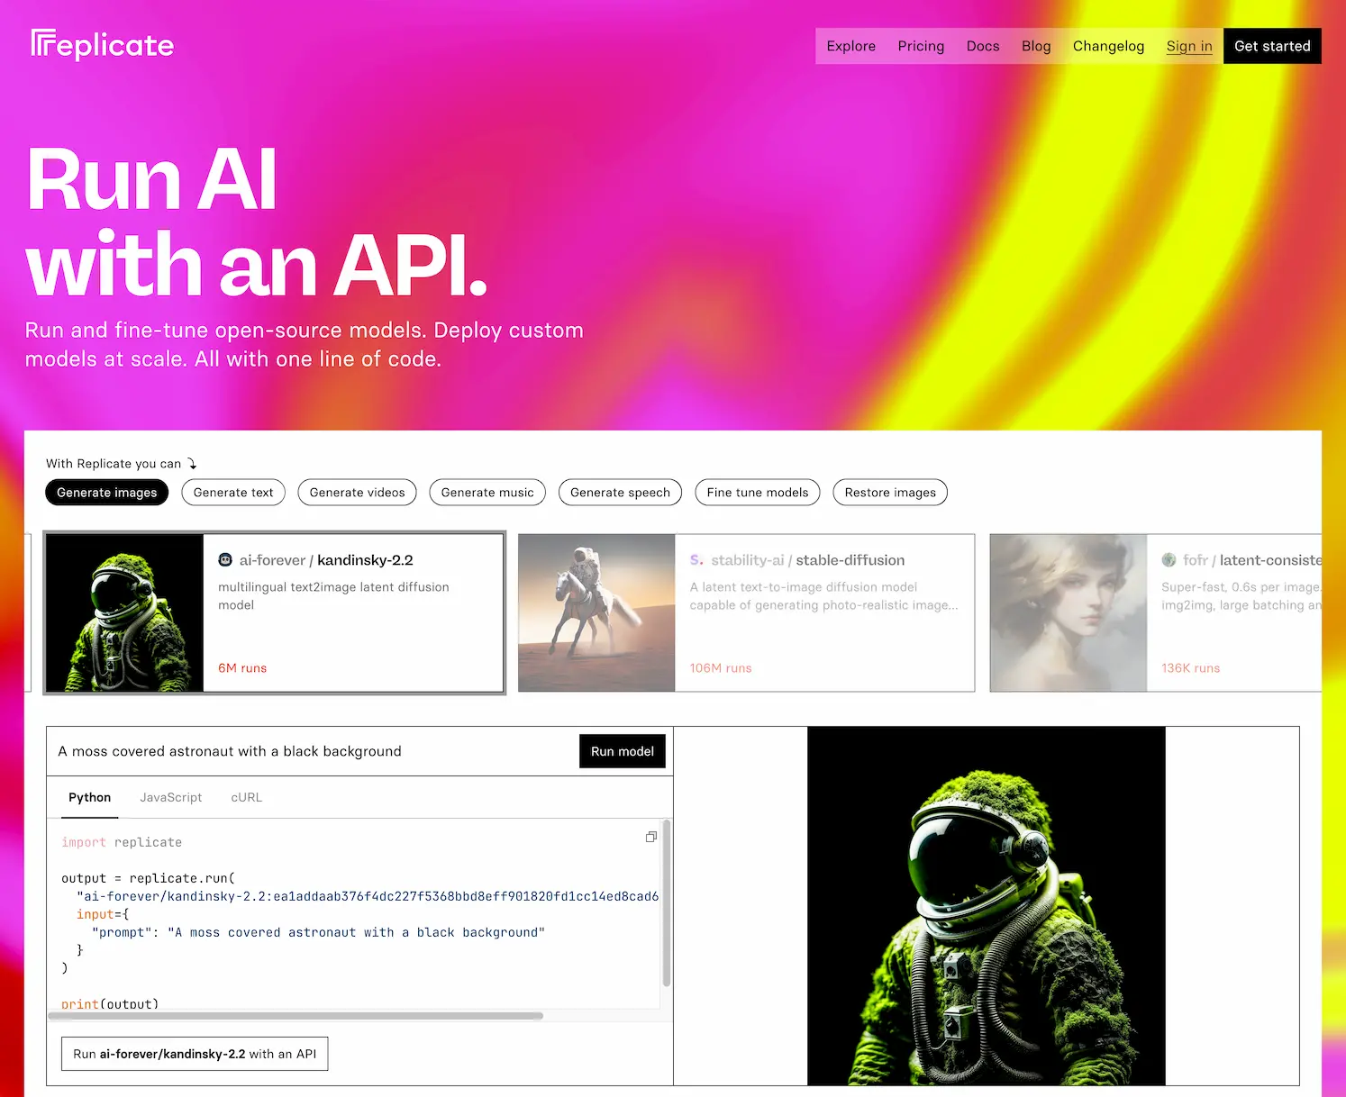Click the stability-ai avatar icon
This screenshot has width=1346, height=1097.
point(696,559)
